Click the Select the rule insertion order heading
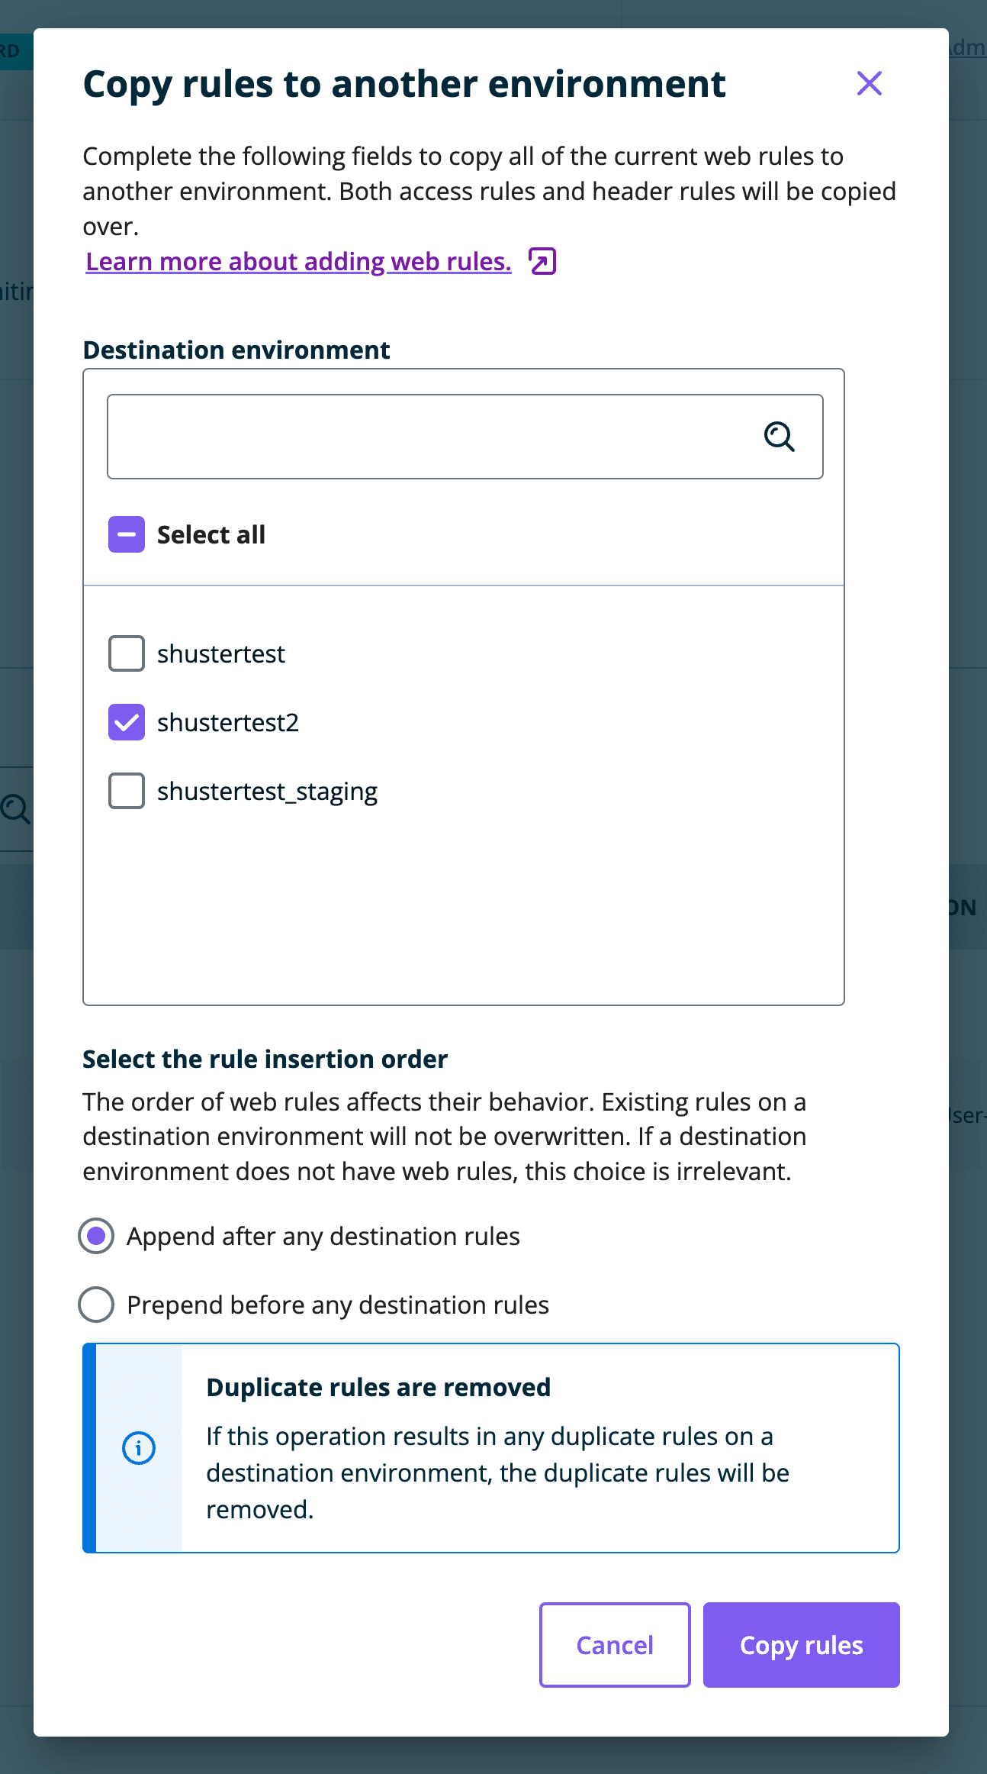This screenshot has height=1774, width=987. (x=265, y=1060)
